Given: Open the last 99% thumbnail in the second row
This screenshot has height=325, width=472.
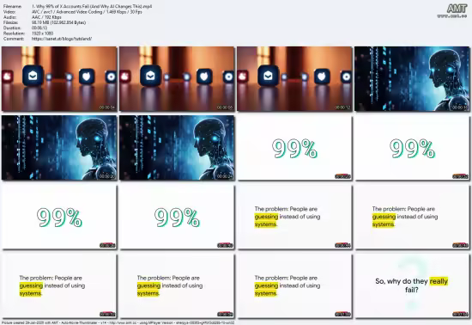Looking at the screenshot, I should tap(412, 148).
